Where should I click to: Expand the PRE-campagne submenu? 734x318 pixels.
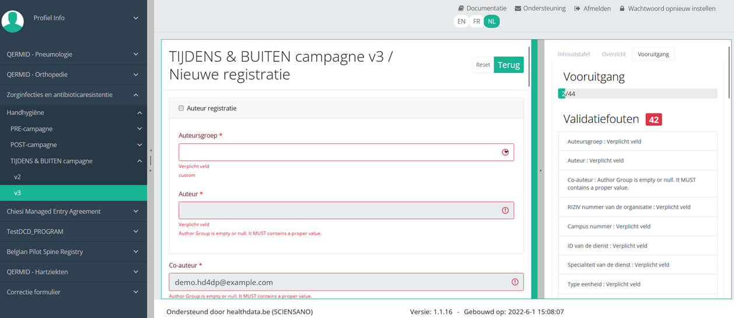pyautogui.click(x=73, y=129)
